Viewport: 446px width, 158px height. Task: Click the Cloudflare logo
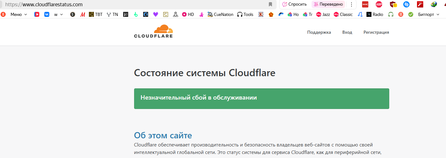(153, 31)
